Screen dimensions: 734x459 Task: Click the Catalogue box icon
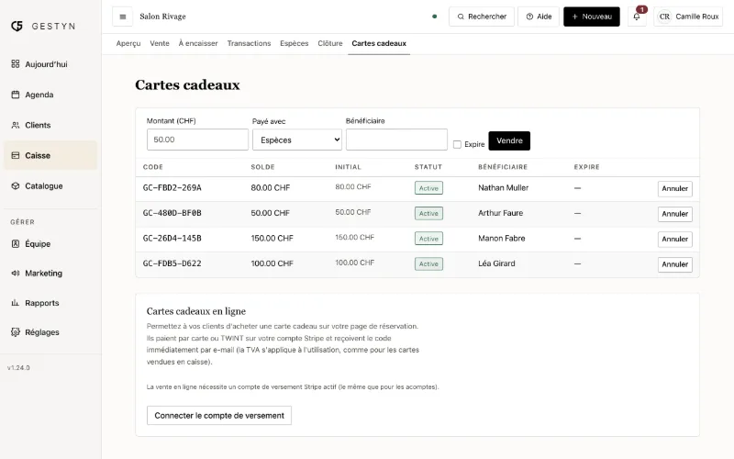[x=16, y=186]
